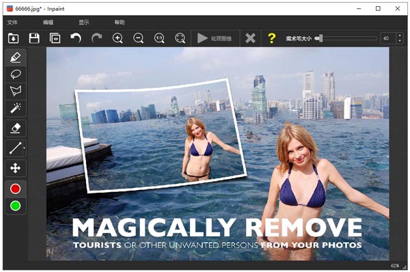
Task: Click the Zoom In magnifier
Action: pyautogui.click(x=118, y=38)
